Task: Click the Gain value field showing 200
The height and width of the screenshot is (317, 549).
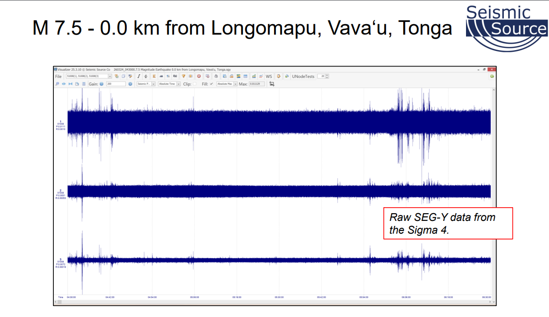Action: pos(116,84)
